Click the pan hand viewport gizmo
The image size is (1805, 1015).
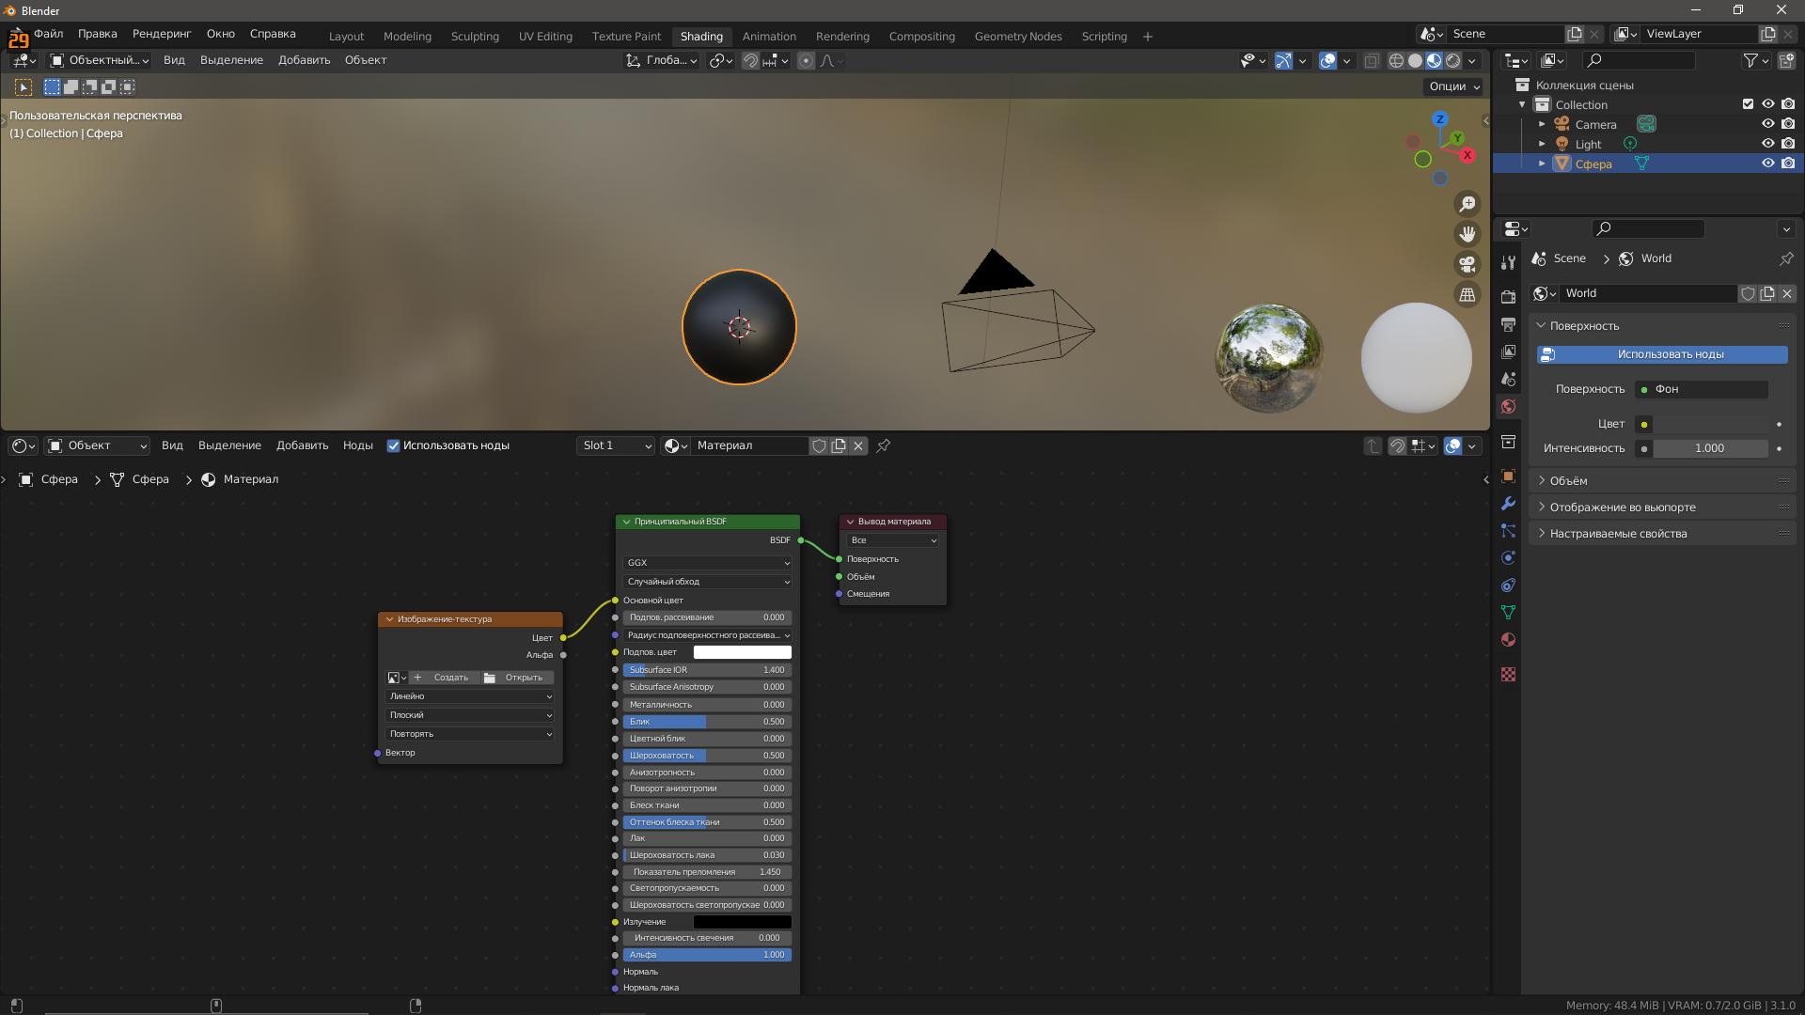click(1467, 234)
